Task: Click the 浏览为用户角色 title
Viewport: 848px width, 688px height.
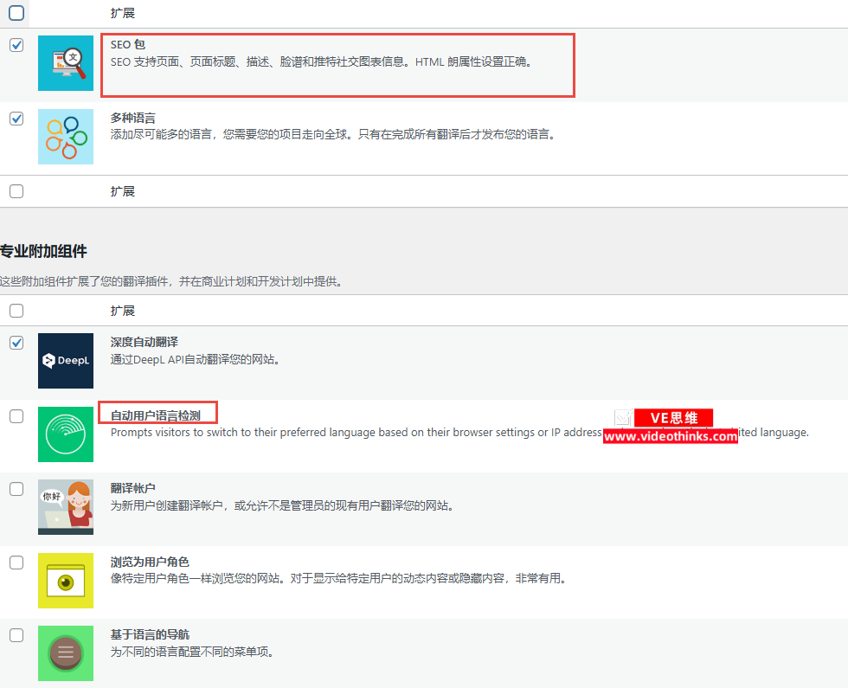Action: pos(150,562)
